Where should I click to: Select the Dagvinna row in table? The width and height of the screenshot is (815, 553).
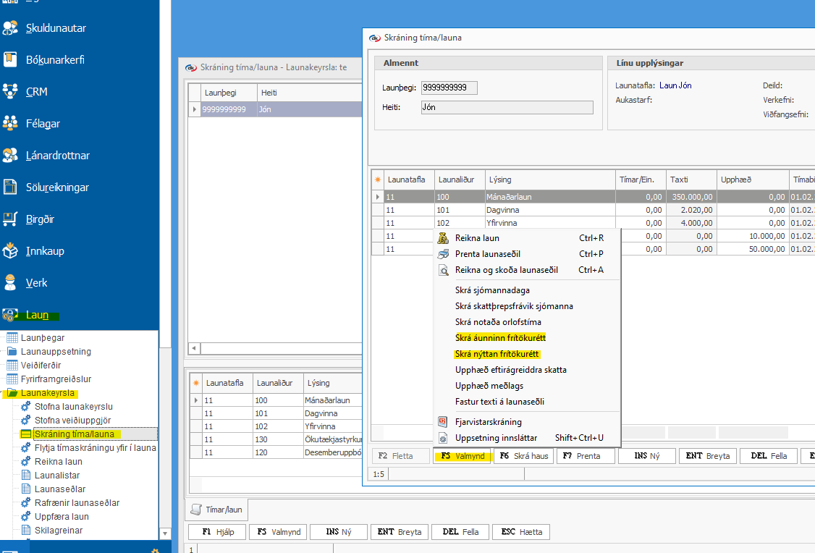pos(503,210)
